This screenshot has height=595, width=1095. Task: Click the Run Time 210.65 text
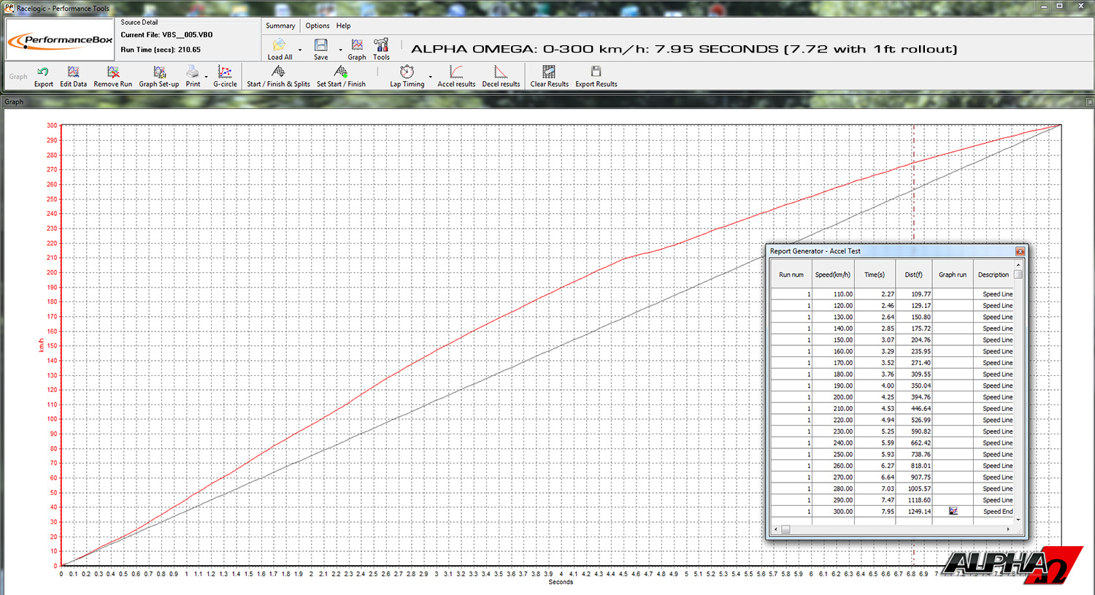(x=161, y=50)
